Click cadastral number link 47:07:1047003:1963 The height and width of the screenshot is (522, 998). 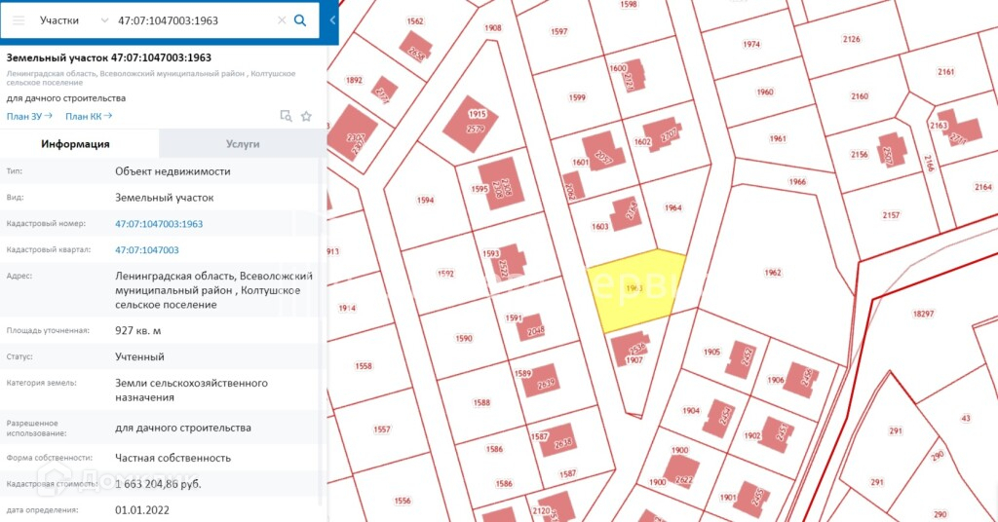click(x=159, y=224)
